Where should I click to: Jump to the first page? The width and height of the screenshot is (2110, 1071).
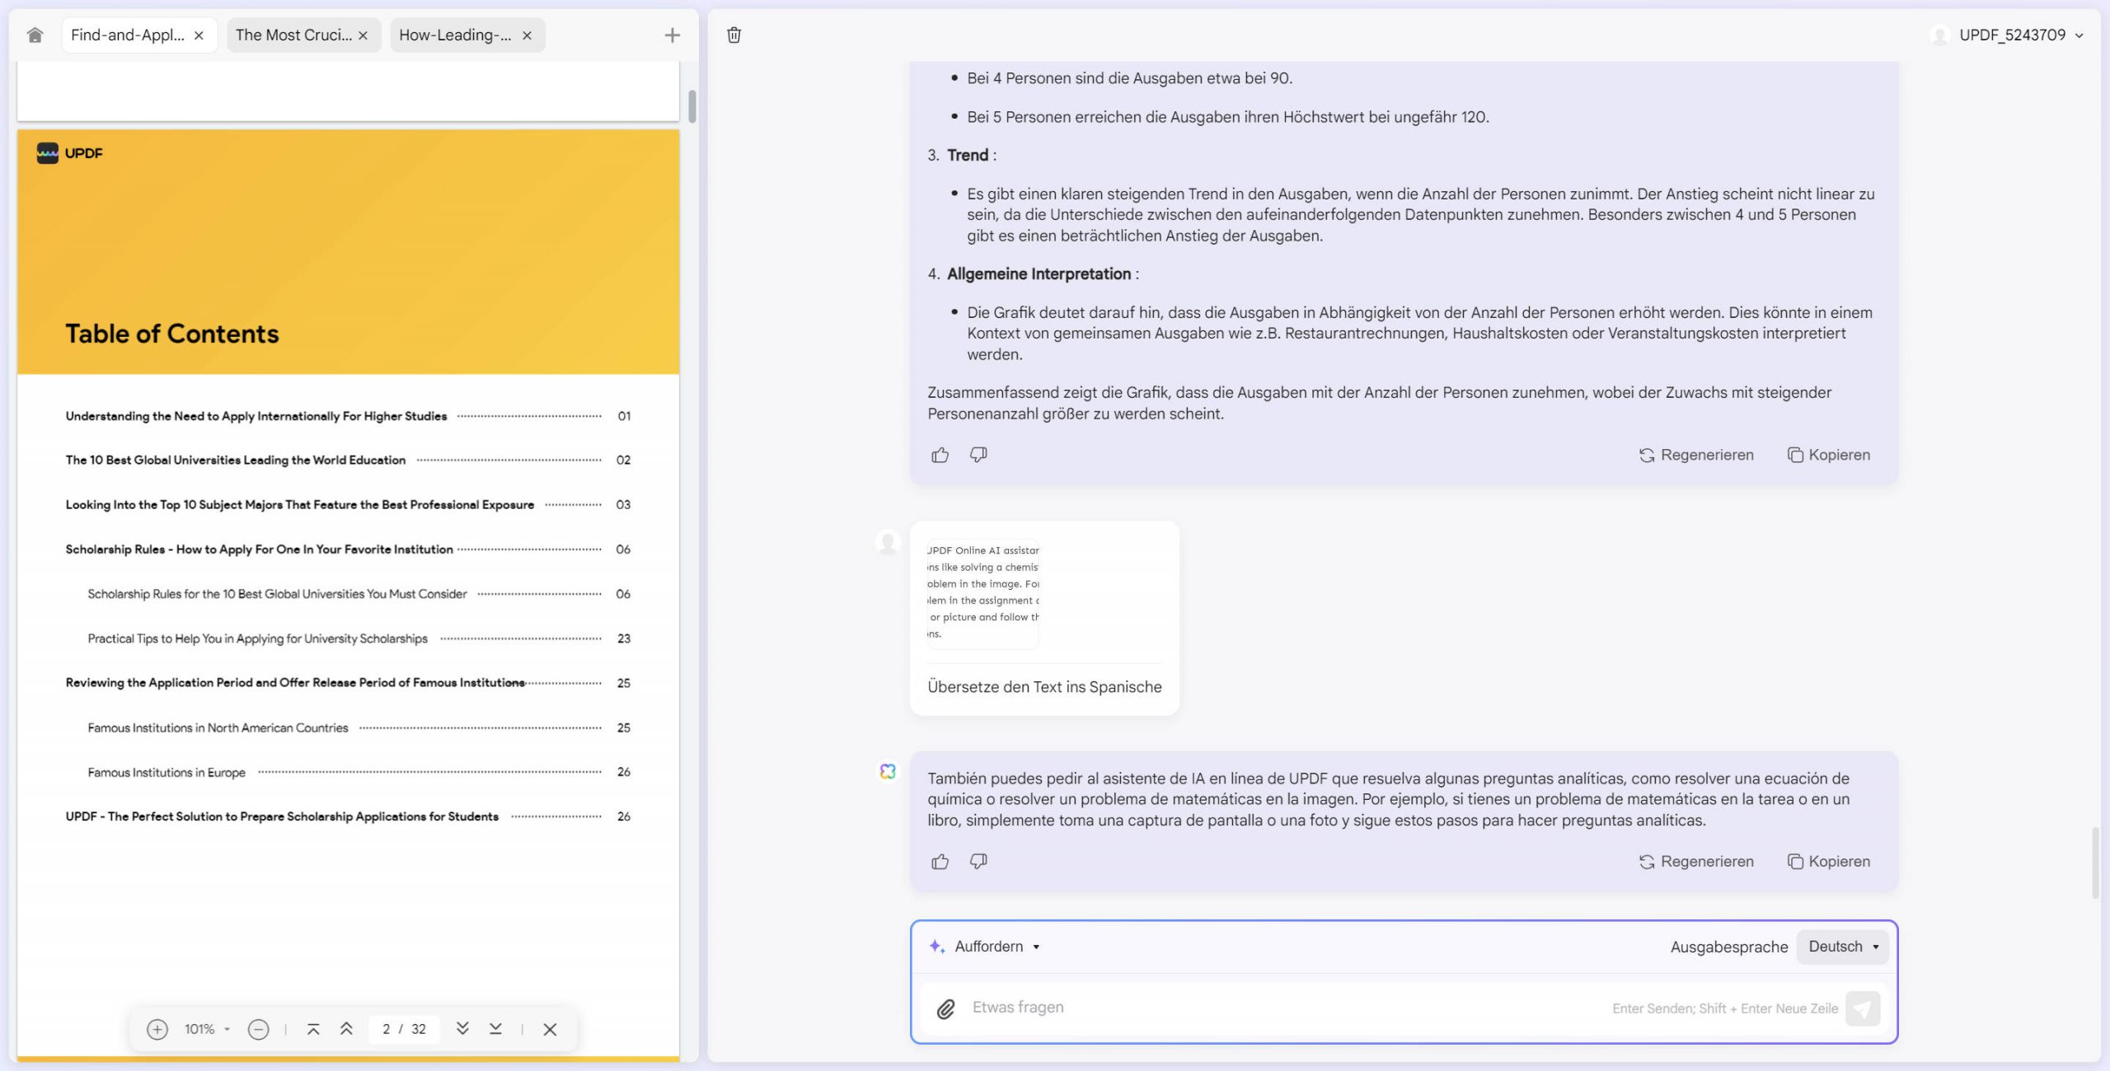pos(313,1029)
